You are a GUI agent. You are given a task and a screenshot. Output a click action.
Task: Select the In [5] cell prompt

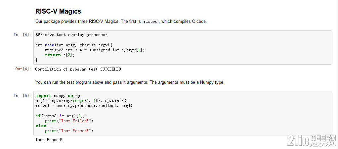pyautogui.click(x=22, y=96)
